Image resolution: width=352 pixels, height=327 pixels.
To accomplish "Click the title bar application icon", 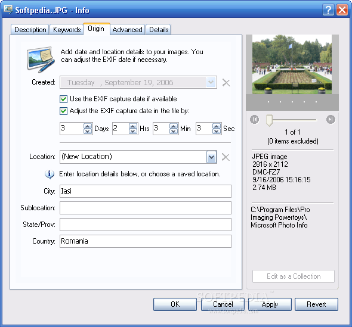I will (8, 10).
